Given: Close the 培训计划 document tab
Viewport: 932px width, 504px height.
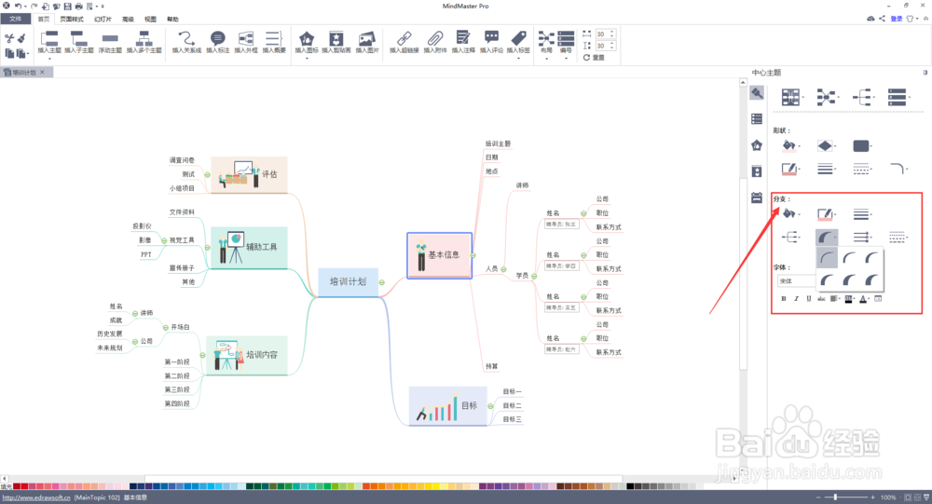Looking at the screenshot, I should coord(42,72).
